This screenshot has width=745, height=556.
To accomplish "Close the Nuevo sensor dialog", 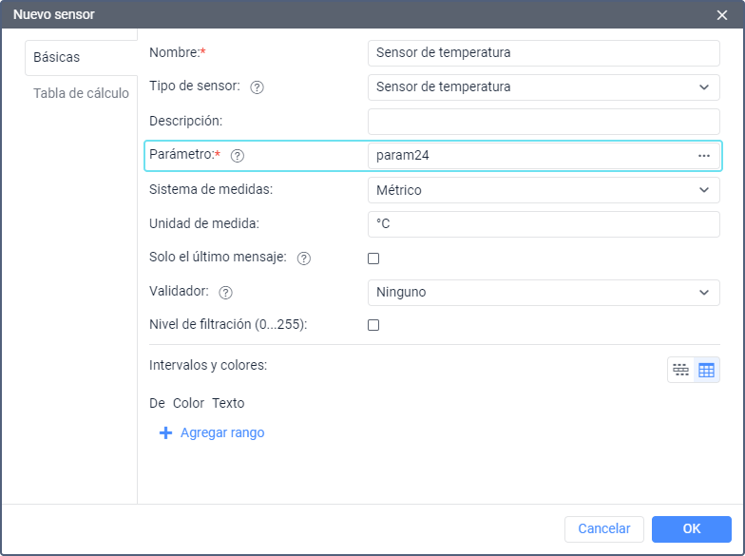I will 722,14.
